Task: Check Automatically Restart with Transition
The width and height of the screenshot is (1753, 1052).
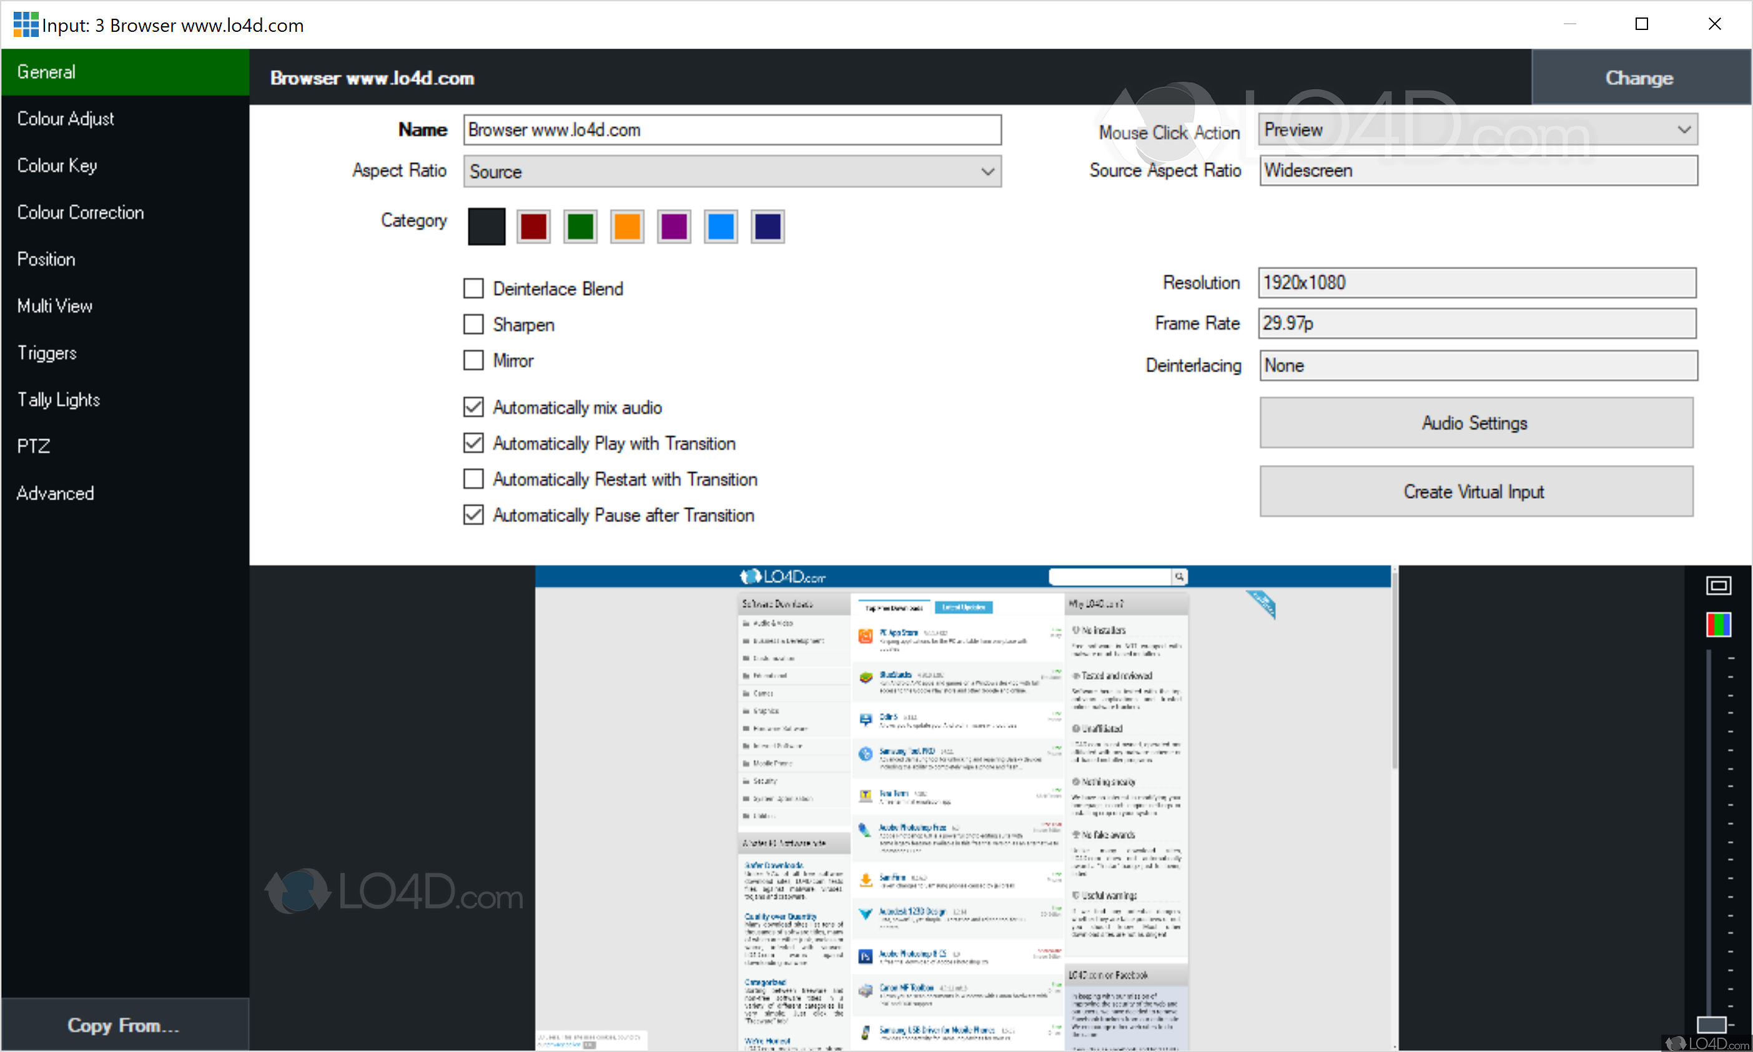Action: tap(473, 479)
